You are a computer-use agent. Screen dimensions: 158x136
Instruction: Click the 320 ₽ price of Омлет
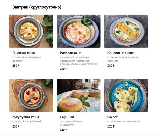[111, 126]
